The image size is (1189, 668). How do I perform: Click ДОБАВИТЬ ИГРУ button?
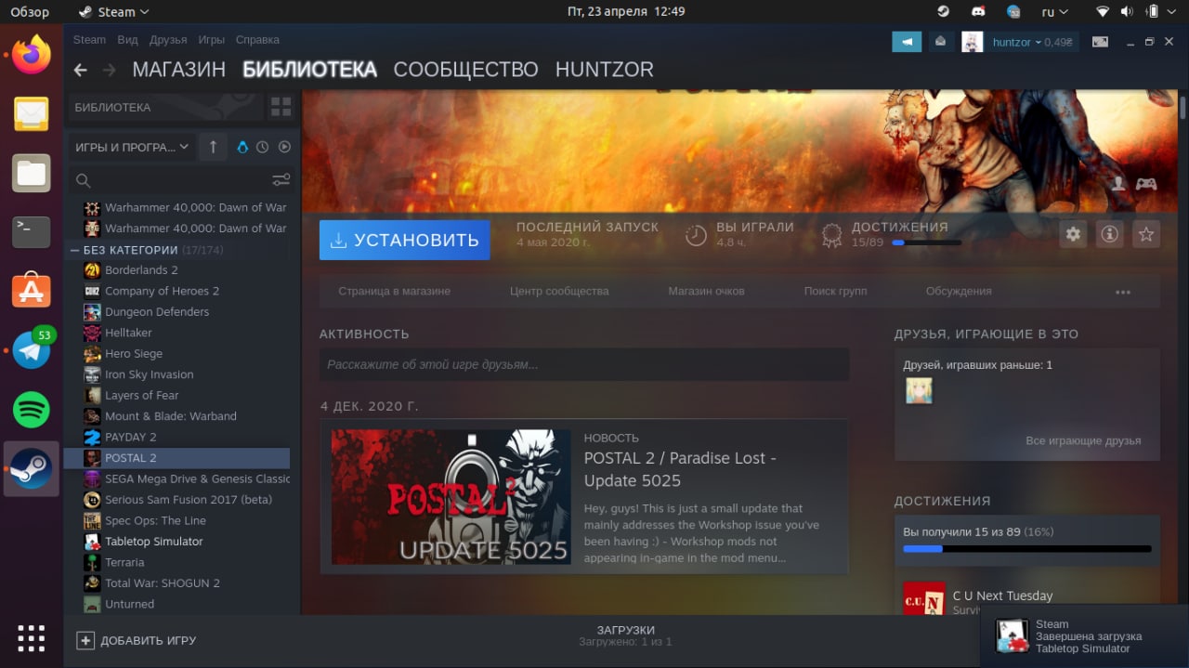(137, 640)
